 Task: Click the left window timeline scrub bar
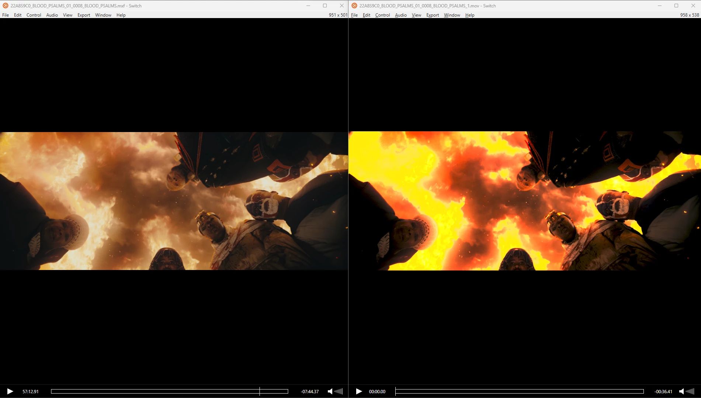click(170, 391)
